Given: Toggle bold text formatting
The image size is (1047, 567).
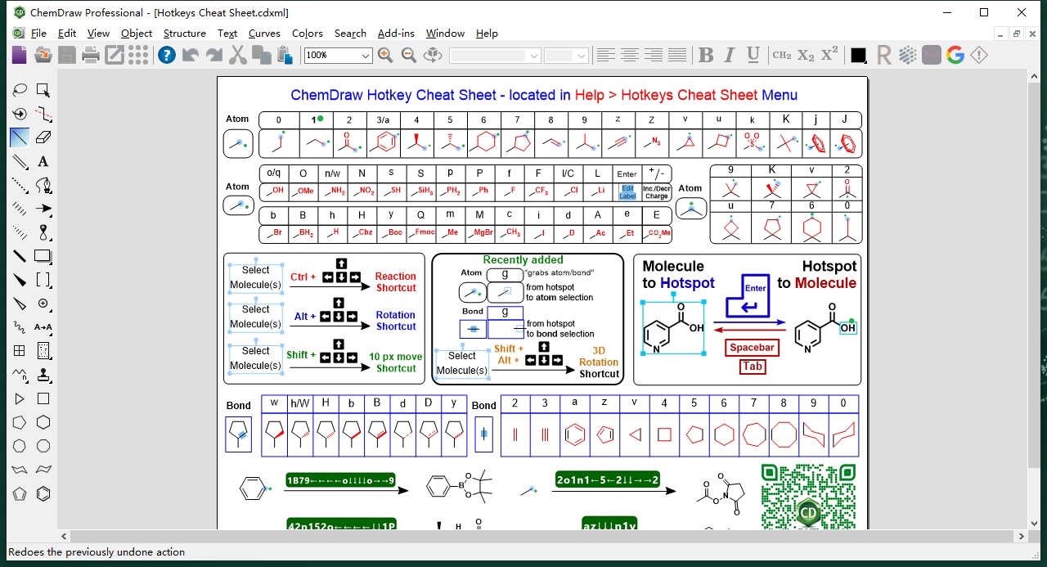Looking at the screenshot, I should (x=707, y=55).
